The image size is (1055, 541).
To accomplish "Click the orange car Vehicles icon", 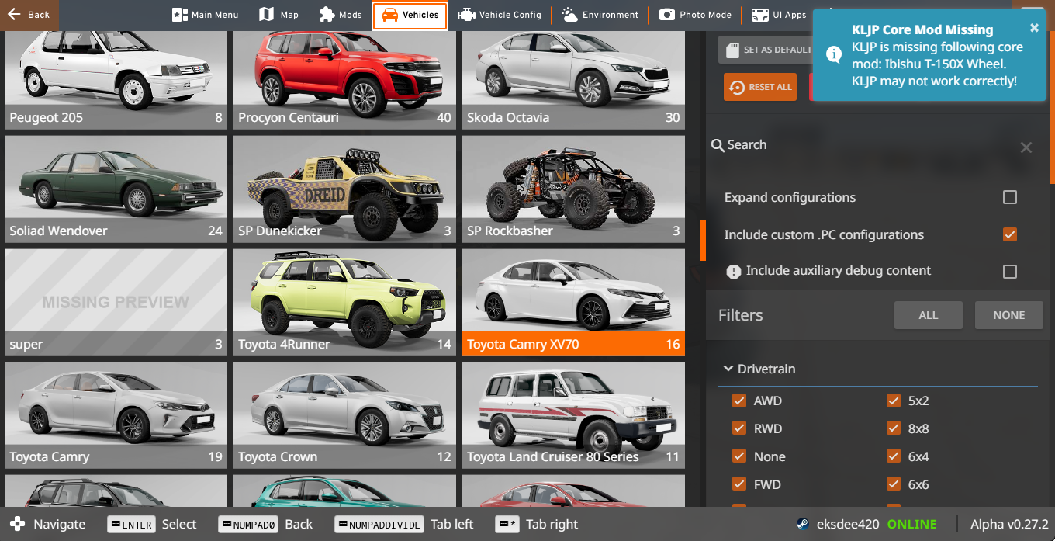I will pyautogui.click(x=389, y=15).
